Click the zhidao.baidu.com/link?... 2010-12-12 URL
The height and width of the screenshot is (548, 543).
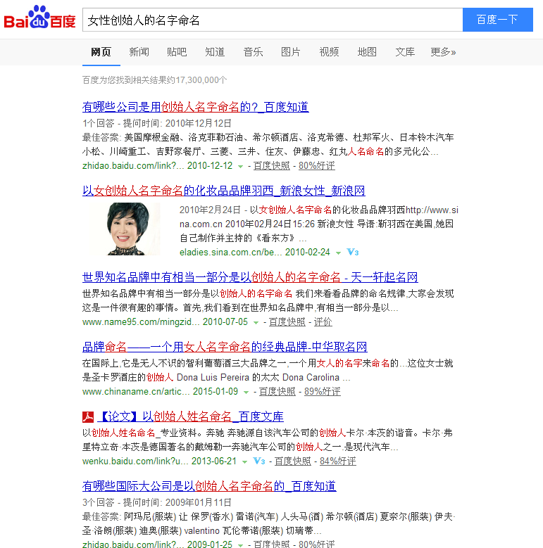tap(158, 165)
